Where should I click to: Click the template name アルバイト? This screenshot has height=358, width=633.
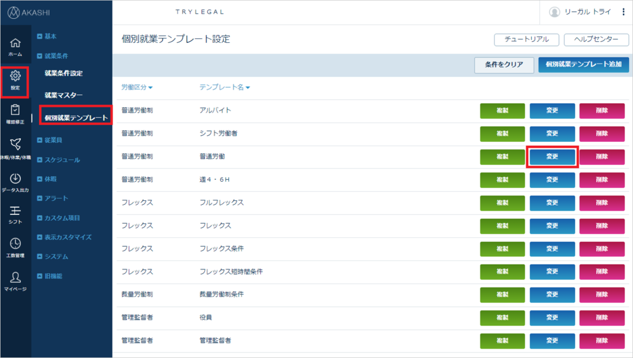pos(215,111)
